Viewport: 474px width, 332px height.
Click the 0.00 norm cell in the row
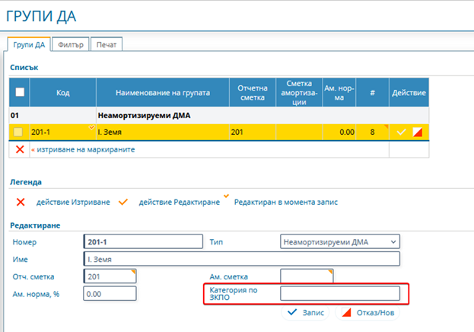click(339, 132)
